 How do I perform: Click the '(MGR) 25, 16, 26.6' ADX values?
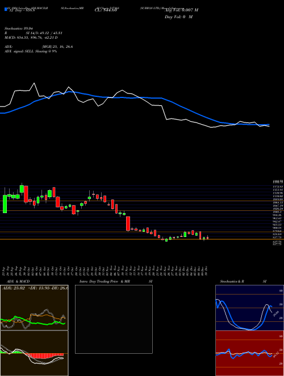[57, 47]
